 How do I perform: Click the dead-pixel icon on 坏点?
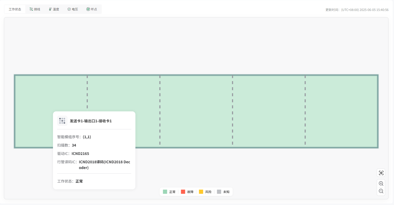[x=88, y=9]
